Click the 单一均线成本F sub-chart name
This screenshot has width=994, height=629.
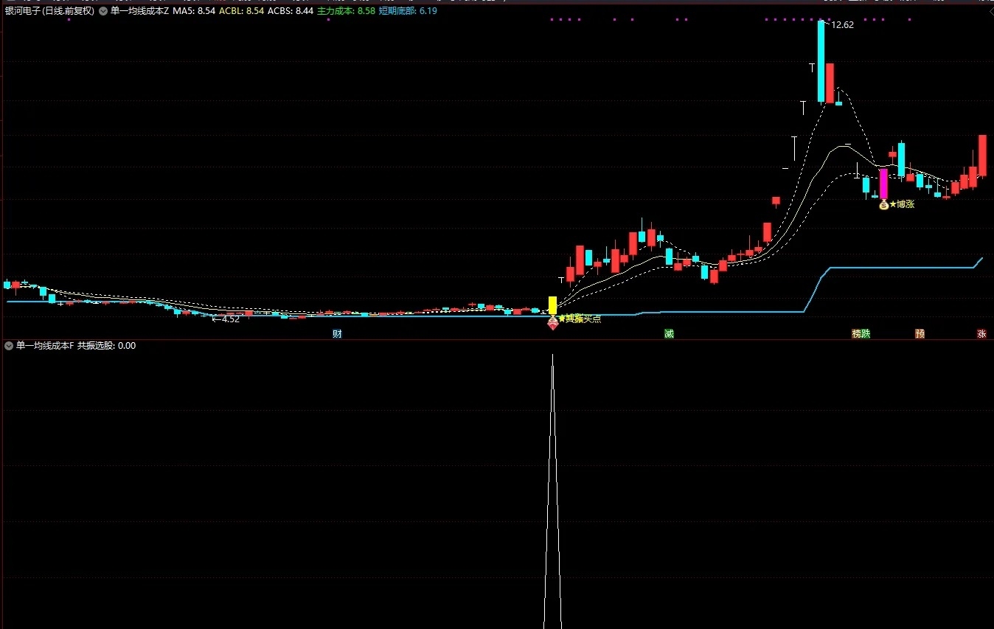[x=45, y=345]
